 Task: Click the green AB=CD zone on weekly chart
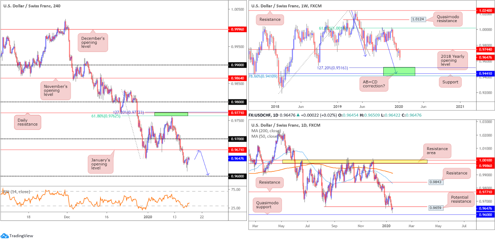tap(399, 71)
